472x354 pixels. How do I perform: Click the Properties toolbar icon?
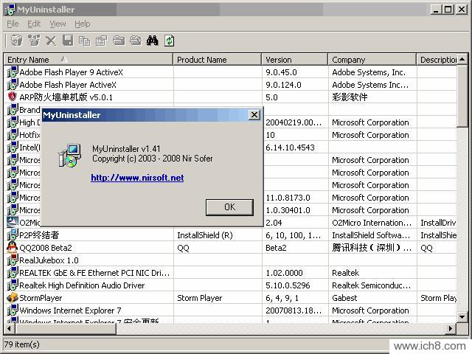102,41
